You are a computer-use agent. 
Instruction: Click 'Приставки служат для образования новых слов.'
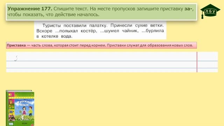(150, 45)
